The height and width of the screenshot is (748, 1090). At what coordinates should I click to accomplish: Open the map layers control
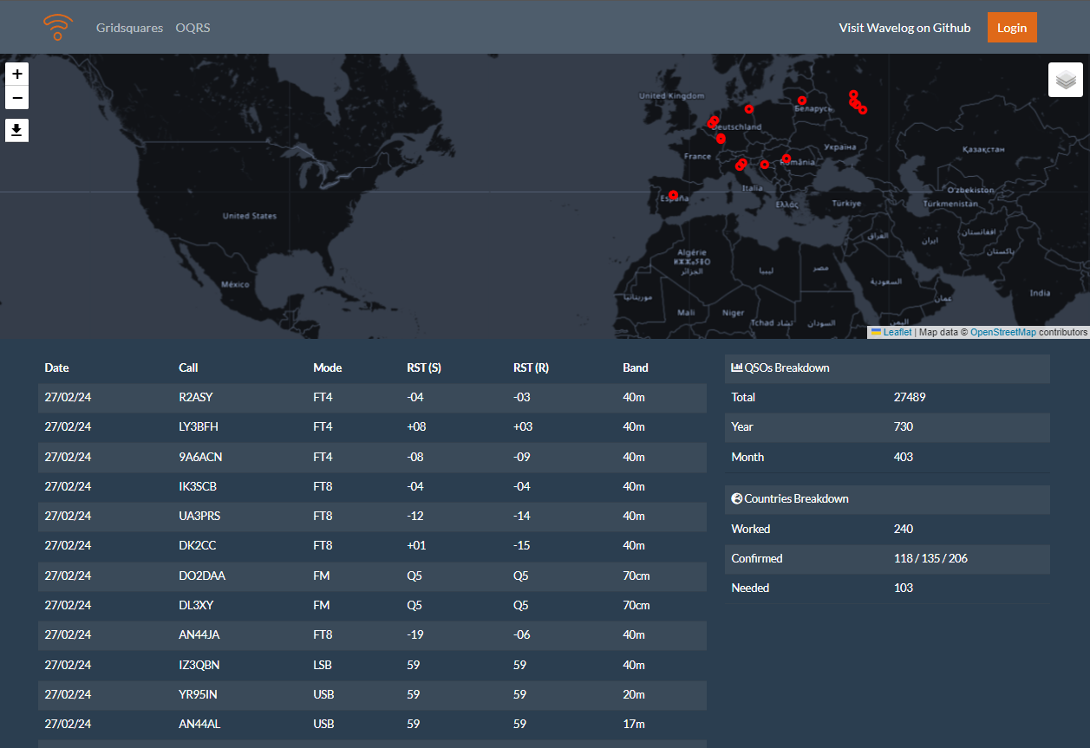click(1066, 80)
